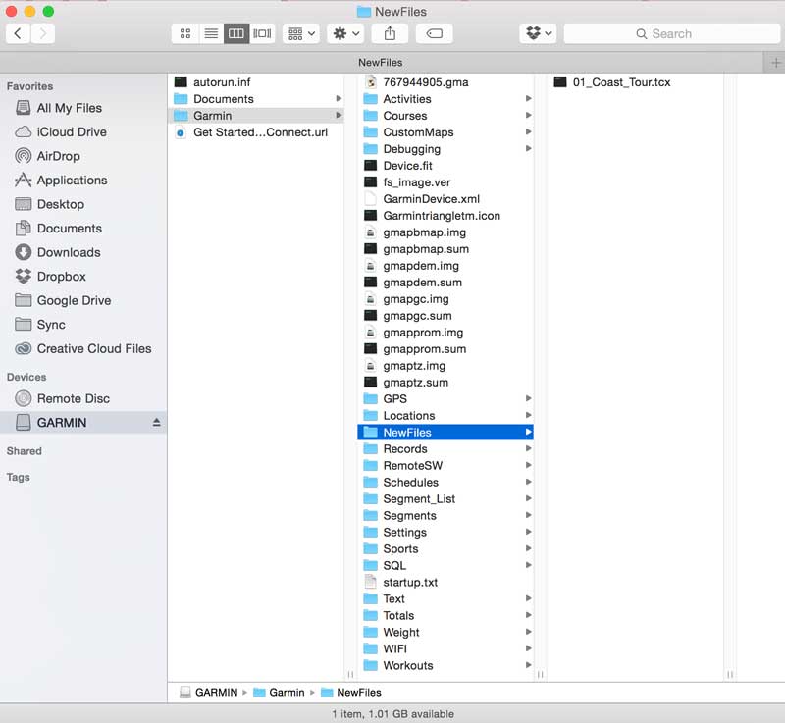Expand the GPS folder arrow

pos(528,398)
